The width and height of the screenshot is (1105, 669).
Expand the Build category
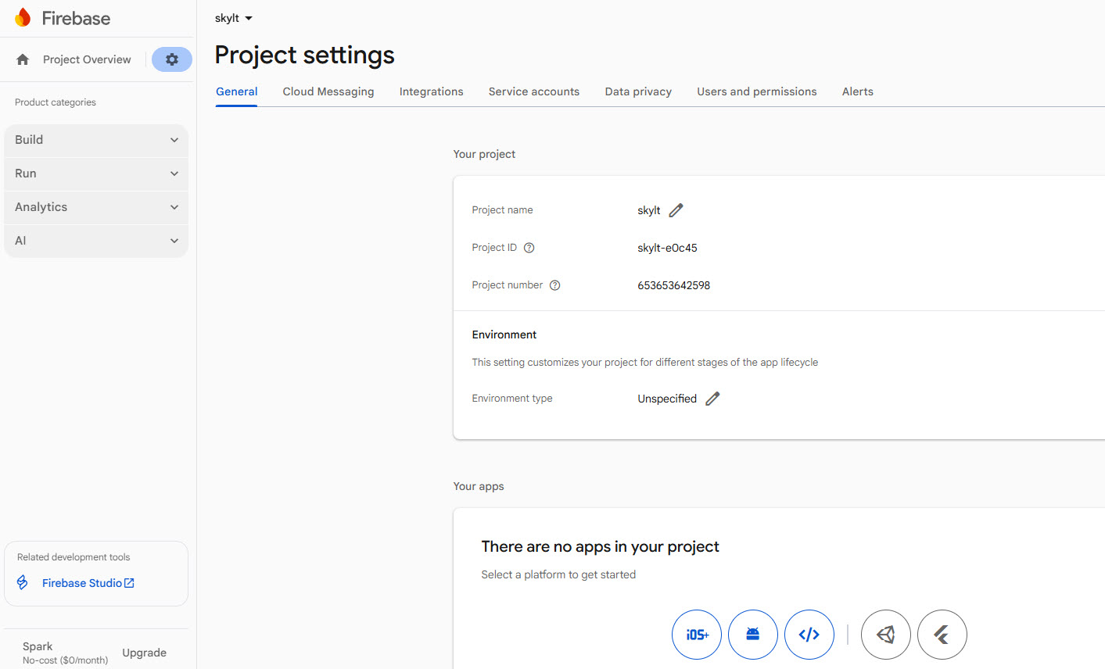click(96, 140)
